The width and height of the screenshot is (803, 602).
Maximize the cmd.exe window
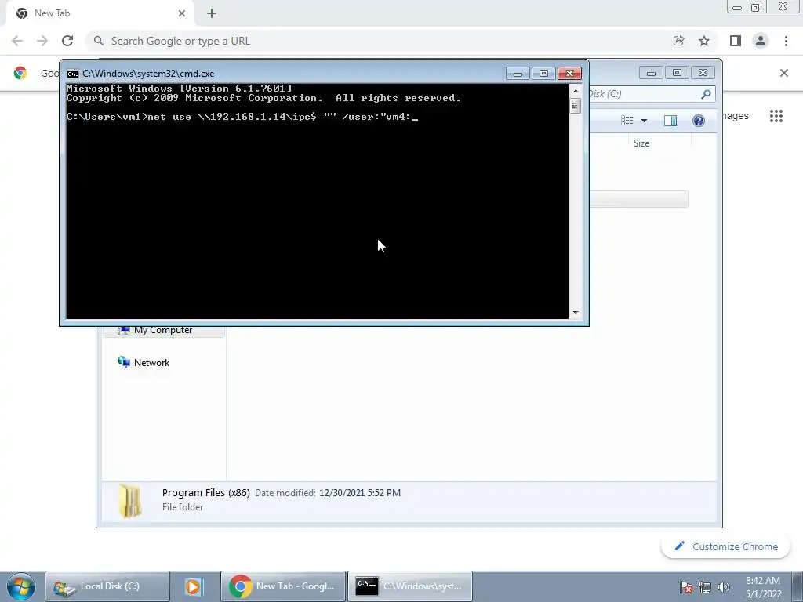[544, 74]
